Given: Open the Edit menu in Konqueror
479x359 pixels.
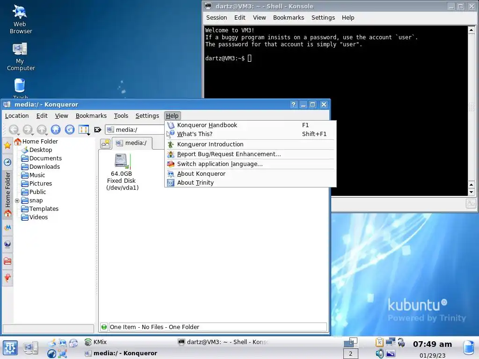Looking at the screenshot, I should [42, 116].
